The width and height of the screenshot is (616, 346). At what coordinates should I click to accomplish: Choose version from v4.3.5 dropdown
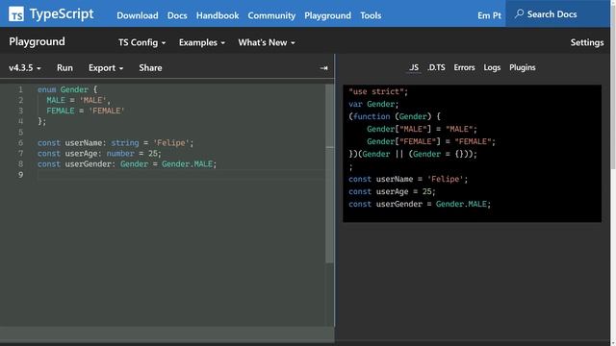tap(25, 68)
